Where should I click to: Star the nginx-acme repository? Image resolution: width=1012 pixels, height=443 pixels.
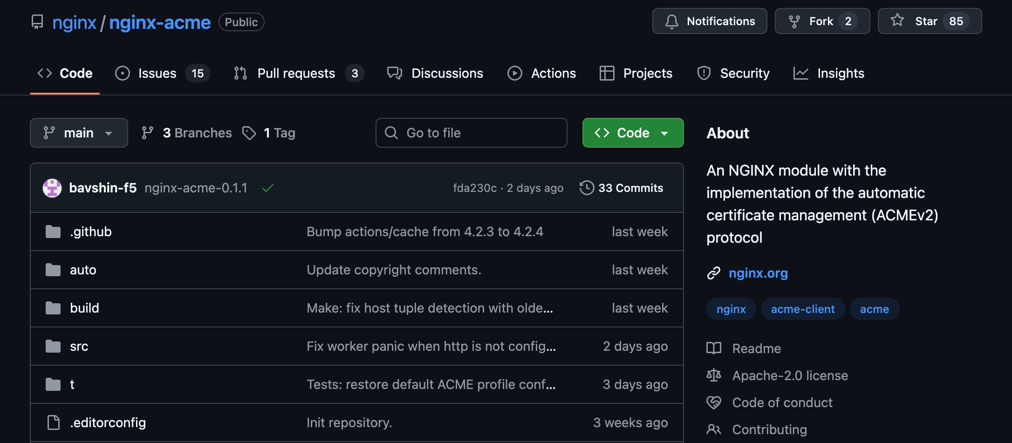(929, 21)
